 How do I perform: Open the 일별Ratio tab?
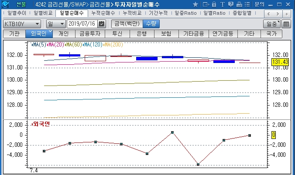click(214, 13)
